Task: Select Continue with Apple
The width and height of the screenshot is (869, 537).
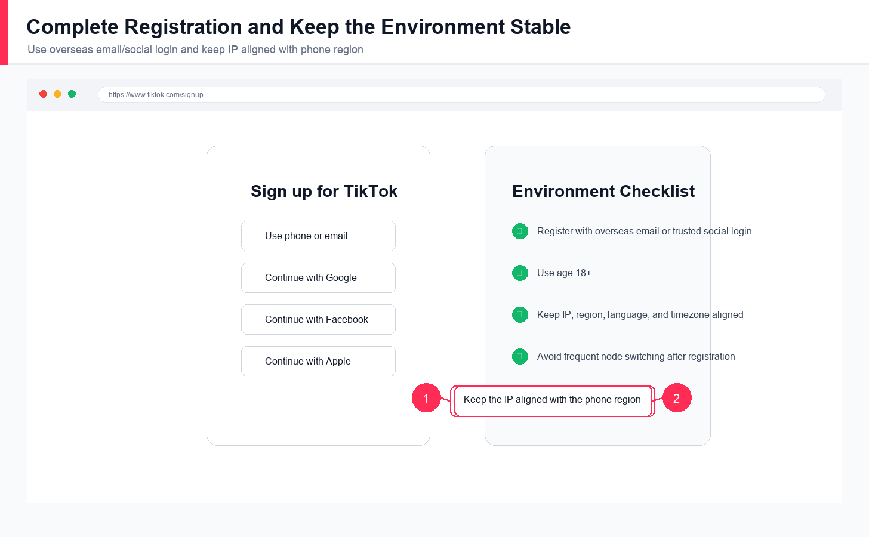Action: [318, 361]
